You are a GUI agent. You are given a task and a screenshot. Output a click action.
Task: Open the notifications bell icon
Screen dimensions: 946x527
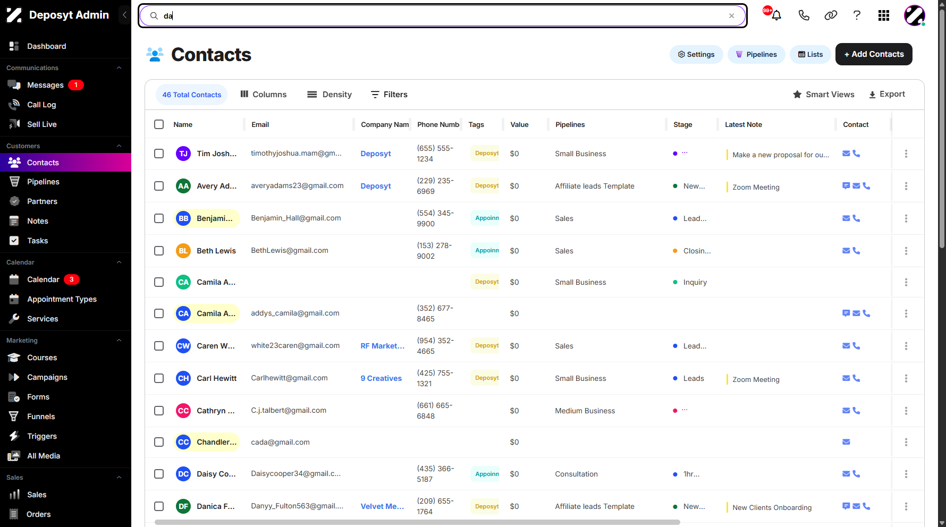(x=776, y=15)
